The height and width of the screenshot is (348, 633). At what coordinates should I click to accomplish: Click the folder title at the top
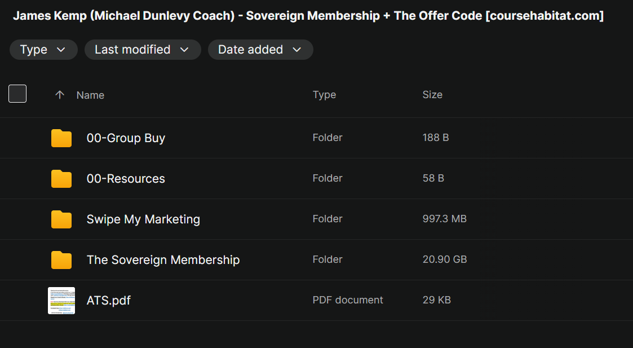[x=308, y=16]
